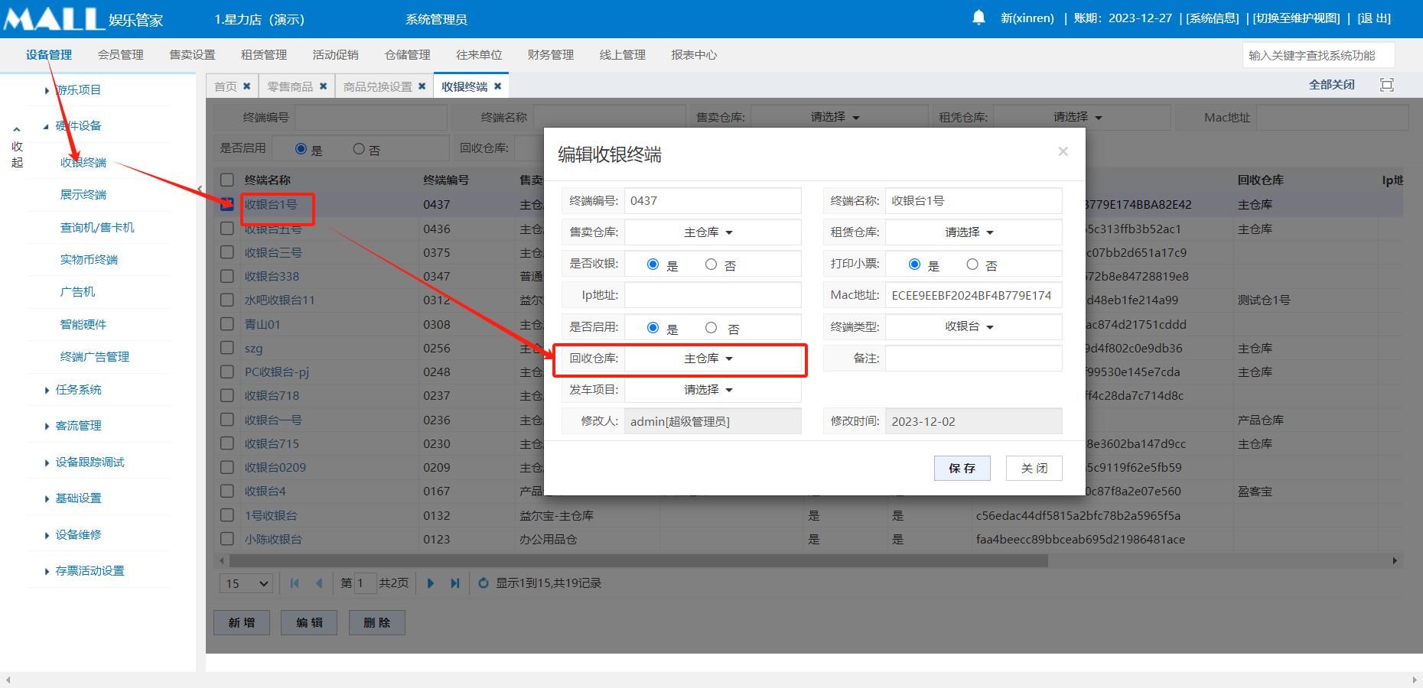Image resolution: width=1423 pixels, height=688 pixels.
Task: Tick the checkbox for 水吧收银台11 row
Action: coord(227,300)
